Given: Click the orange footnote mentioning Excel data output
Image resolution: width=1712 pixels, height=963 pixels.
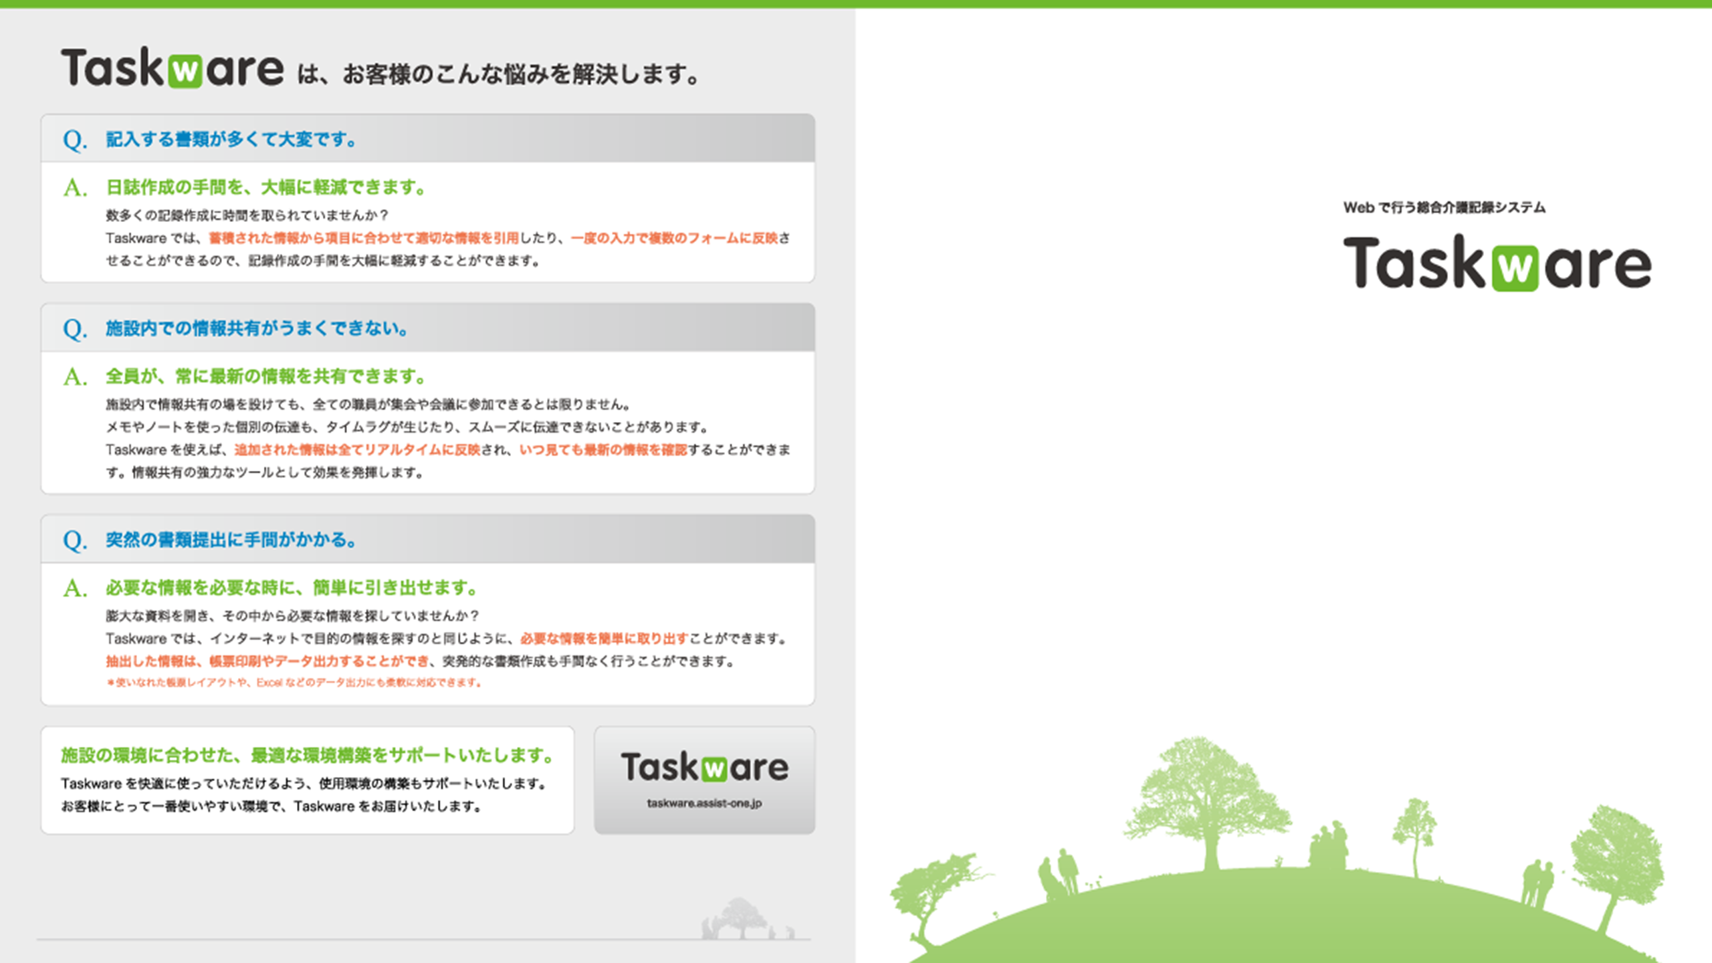Looking at the screenshot, I should point(294,683).
